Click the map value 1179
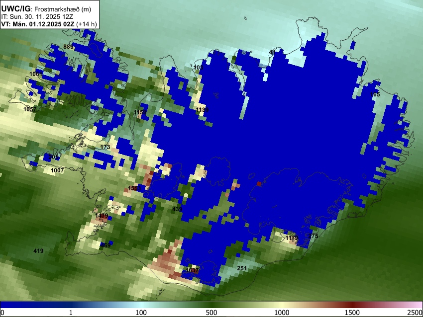 click(x=292, y=238)
